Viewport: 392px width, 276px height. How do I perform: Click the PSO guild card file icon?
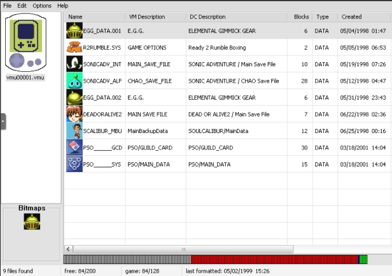74,146
